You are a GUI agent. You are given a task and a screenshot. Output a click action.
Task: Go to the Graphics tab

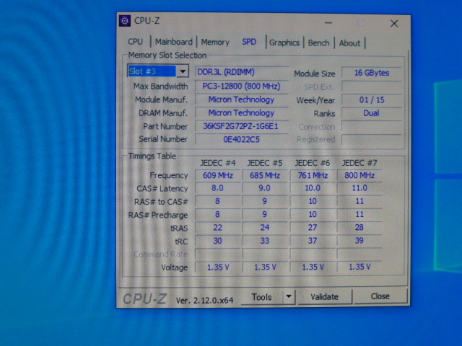pyautogui.click(x=284, y=43)
